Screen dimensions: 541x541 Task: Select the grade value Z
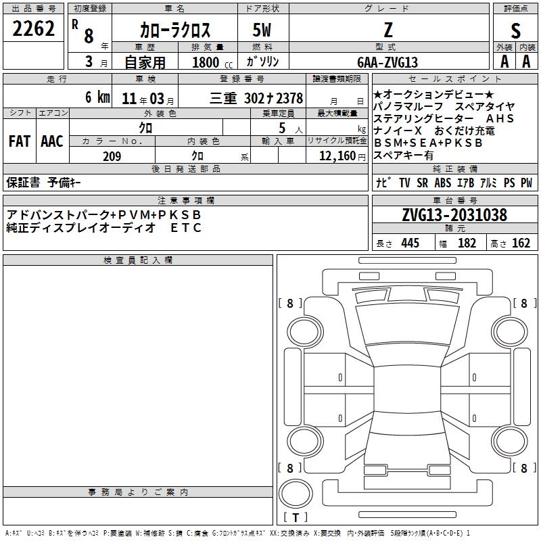click(x=388, y=30)
